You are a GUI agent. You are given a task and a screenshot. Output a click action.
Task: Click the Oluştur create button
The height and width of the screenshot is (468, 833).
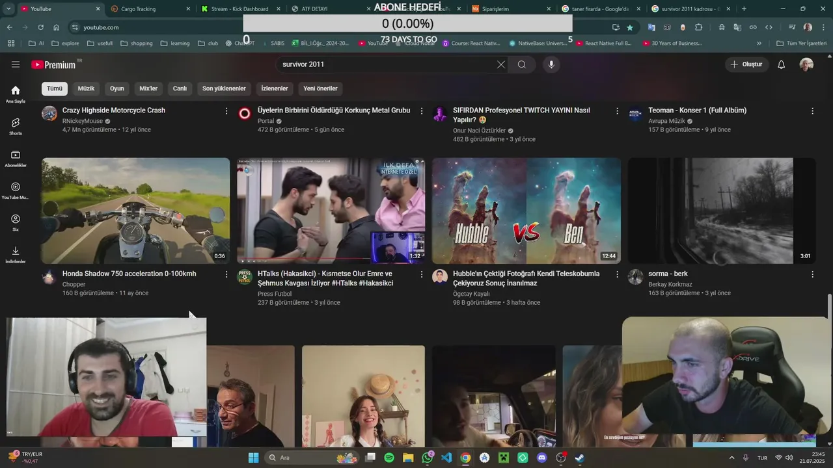pos(746,64)
